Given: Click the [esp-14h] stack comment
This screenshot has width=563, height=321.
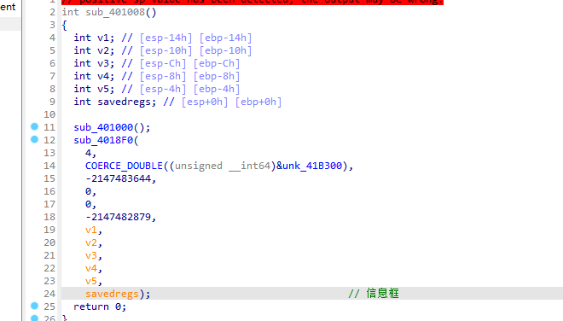Looking at the screenshot, I should (165, 38).
